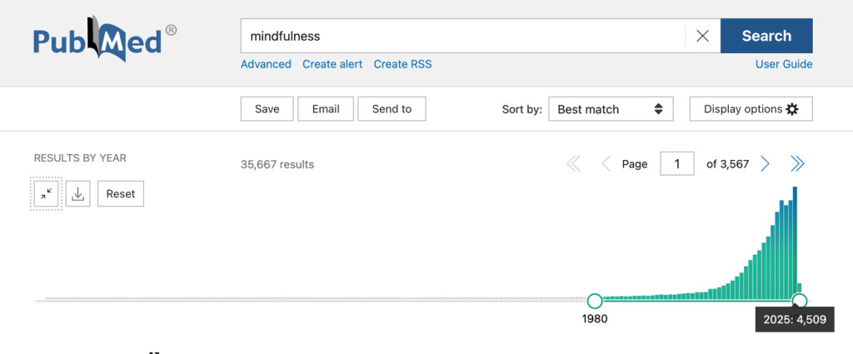
Task: Go to the next results page
Action: click(765, 164)
